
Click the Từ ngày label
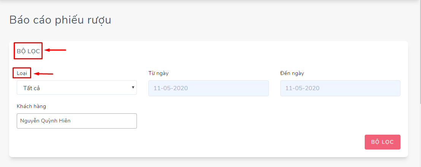(159, 73)
